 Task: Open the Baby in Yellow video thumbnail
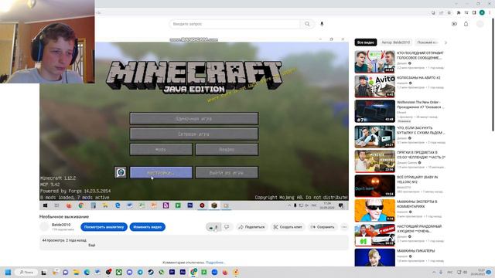[374, 186]
